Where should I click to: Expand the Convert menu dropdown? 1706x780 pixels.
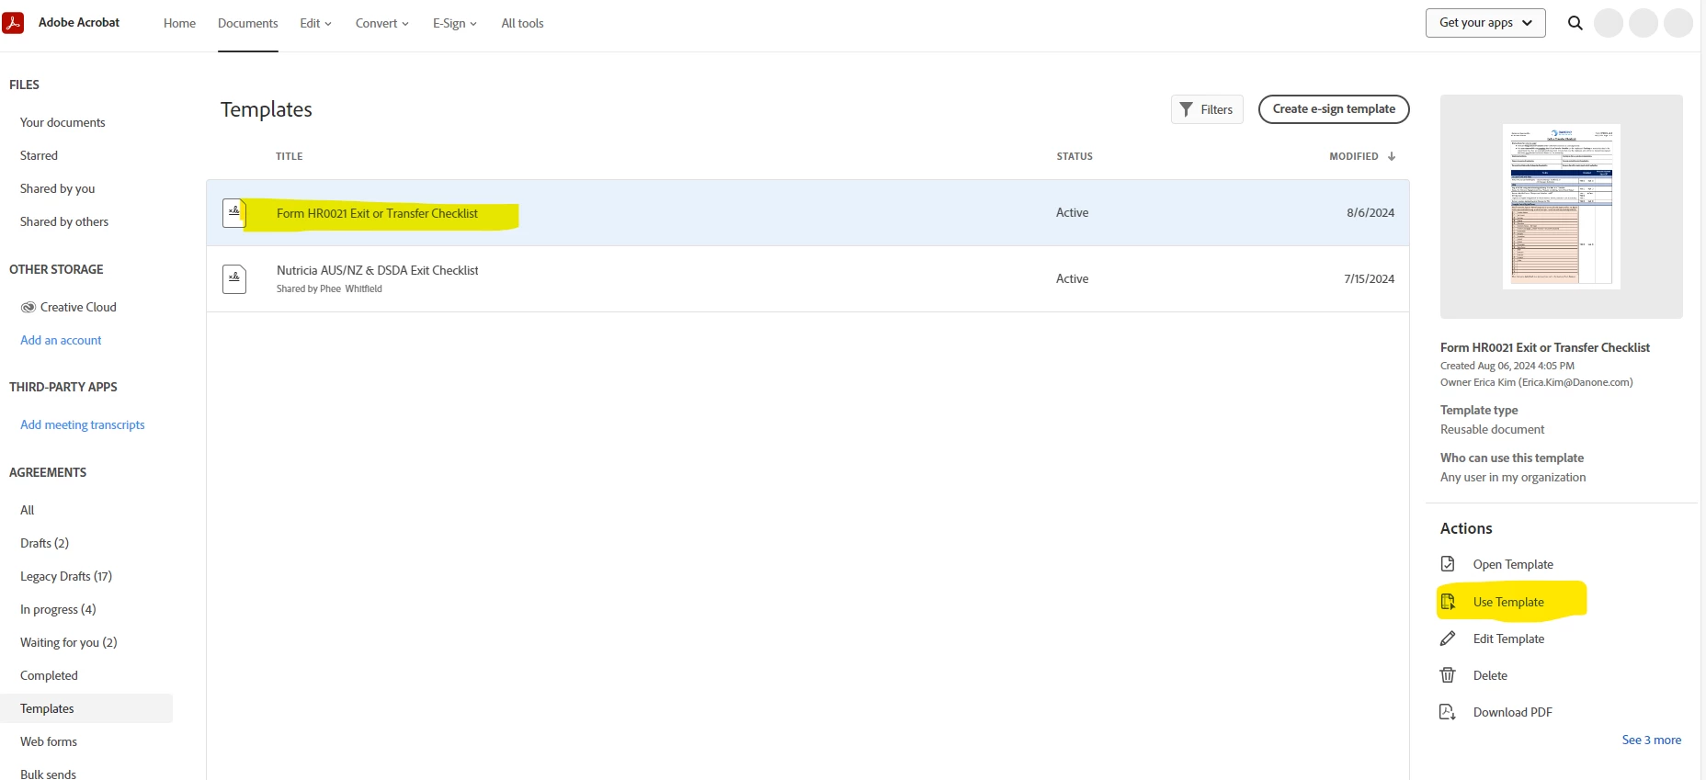click(x=382, y=23)
